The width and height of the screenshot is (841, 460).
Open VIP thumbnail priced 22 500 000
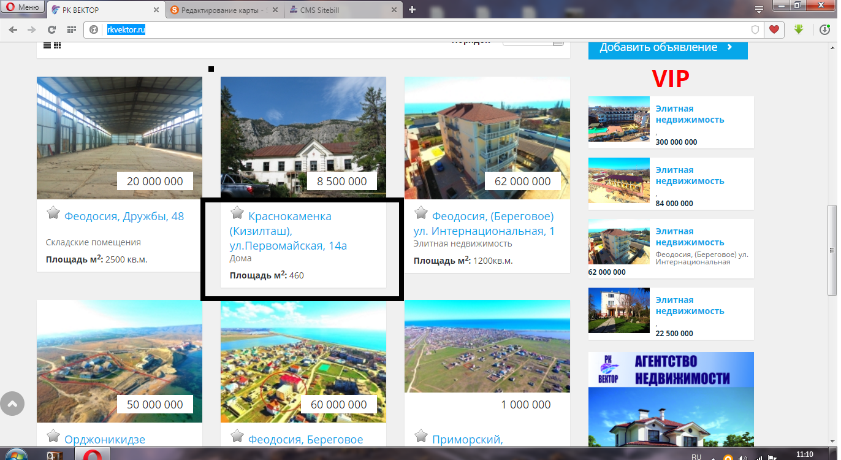619,310
